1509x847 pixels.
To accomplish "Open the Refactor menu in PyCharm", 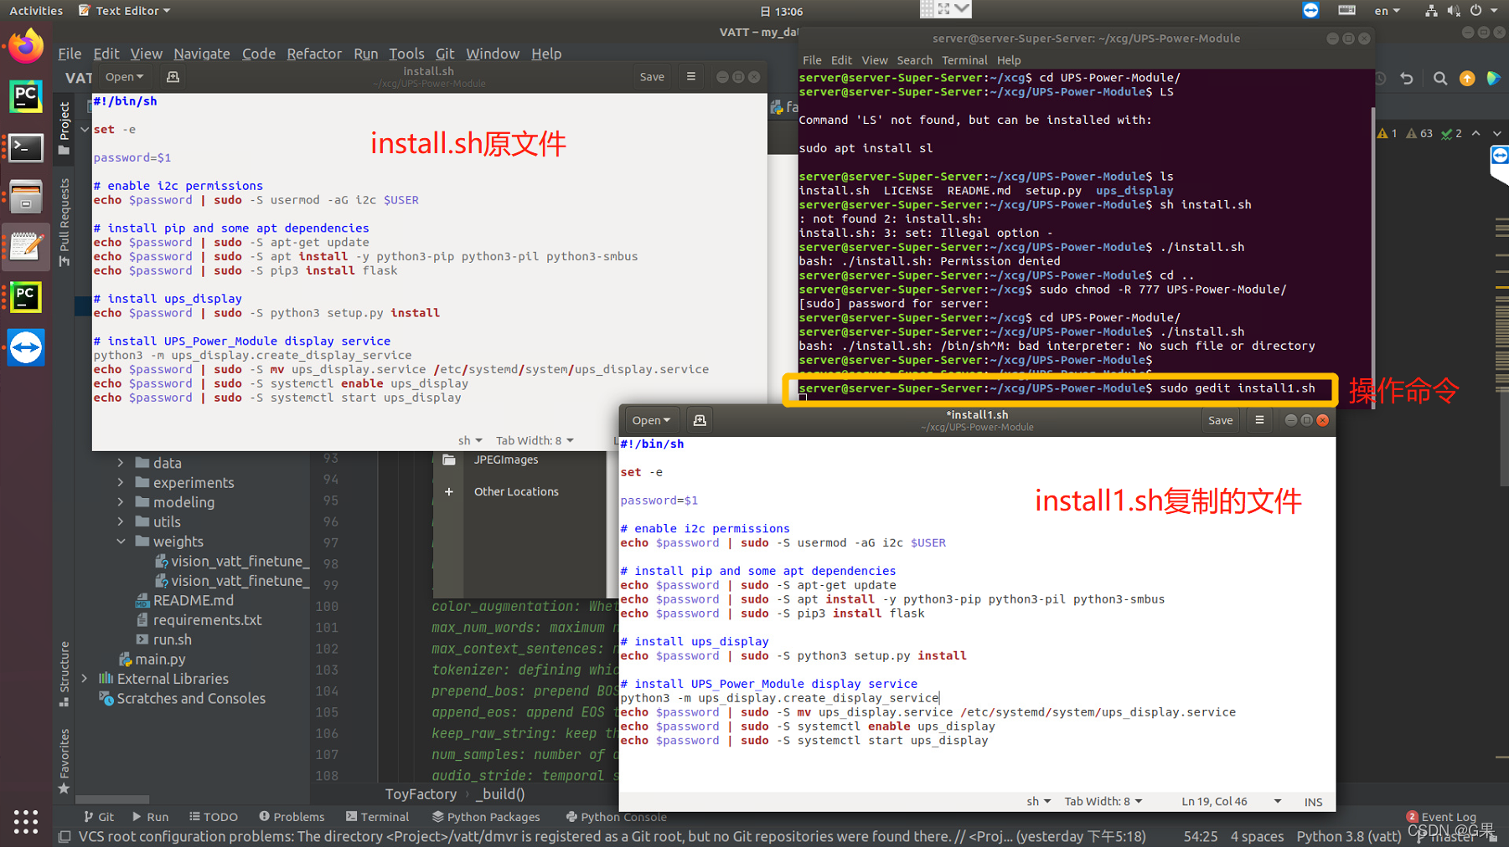I will click(x=314, y=54).
